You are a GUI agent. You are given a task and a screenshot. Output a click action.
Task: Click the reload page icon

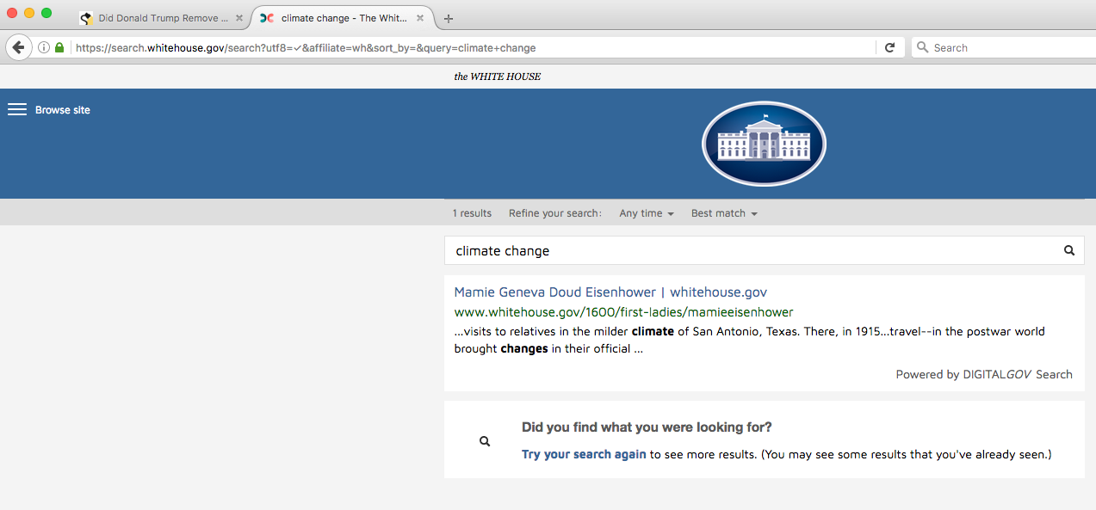pos(890,48)
